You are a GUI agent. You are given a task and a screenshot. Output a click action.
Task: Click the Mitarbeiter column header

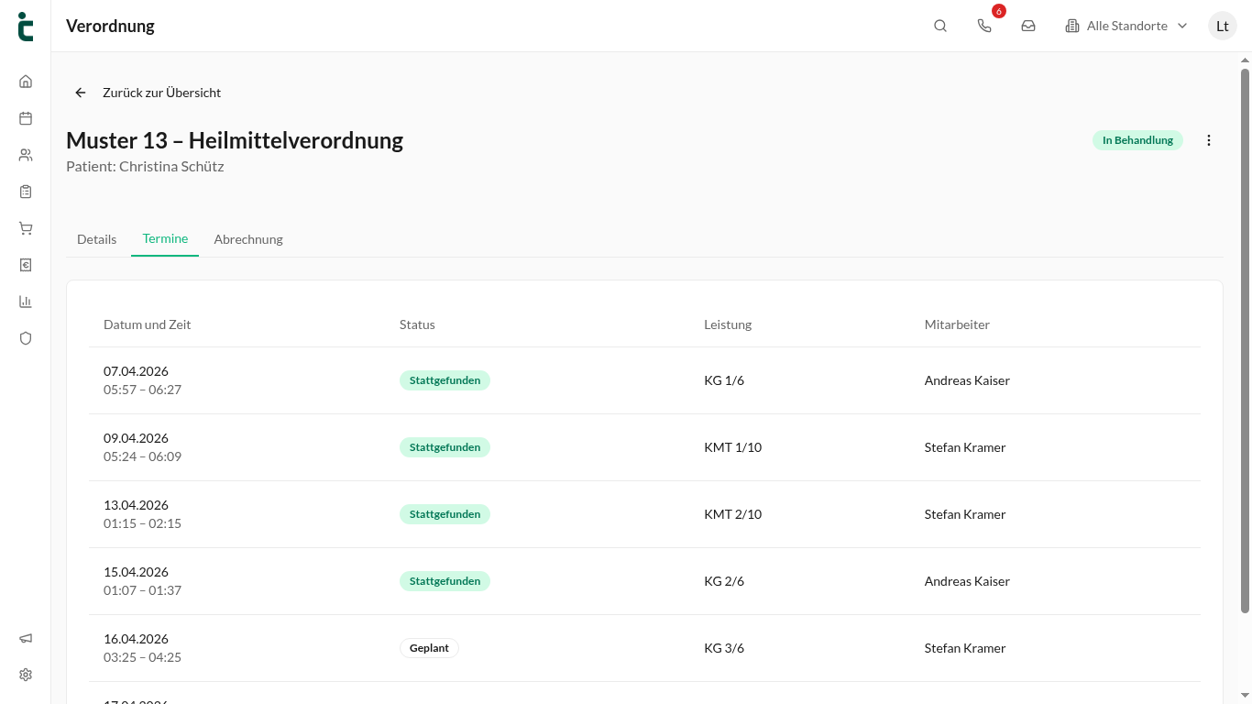(957, 324)
